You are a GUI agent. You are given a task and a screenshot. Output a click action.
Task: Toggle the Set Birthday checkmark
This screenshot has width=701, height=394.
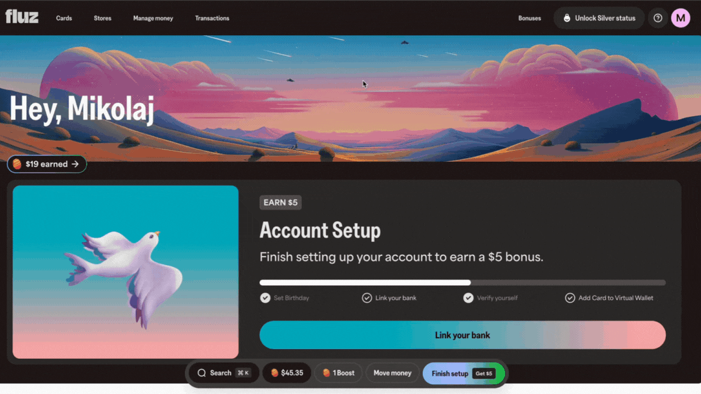(265, 298)
